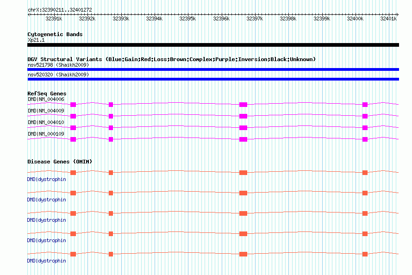The width and height of the screenshot is (412, 275).
Task: Select NM_000109 exon near 32393k
Action: click(111, 139)
